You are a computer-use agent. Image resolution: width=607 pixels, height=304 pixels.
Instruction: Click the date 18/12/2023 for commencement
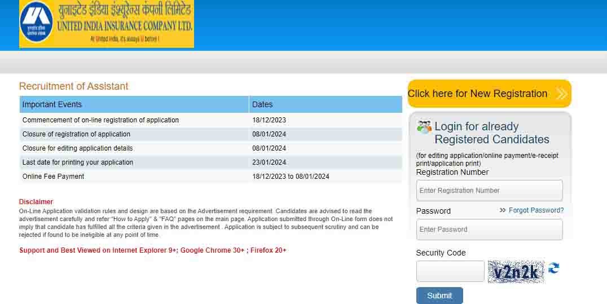[269, 120]
